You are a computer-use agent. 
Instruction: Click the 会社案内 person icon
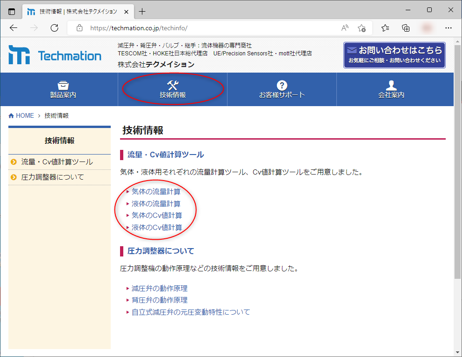(391, 85)
